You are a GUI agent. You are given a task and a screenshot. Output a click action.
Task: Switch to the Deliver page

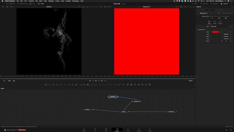[150, 130]
